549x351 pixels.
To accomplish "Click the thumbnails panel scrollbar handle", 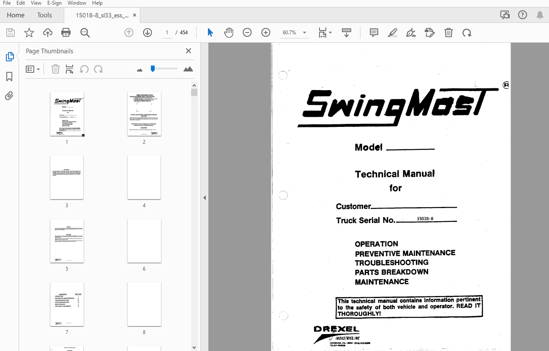I will coord(194,93).
